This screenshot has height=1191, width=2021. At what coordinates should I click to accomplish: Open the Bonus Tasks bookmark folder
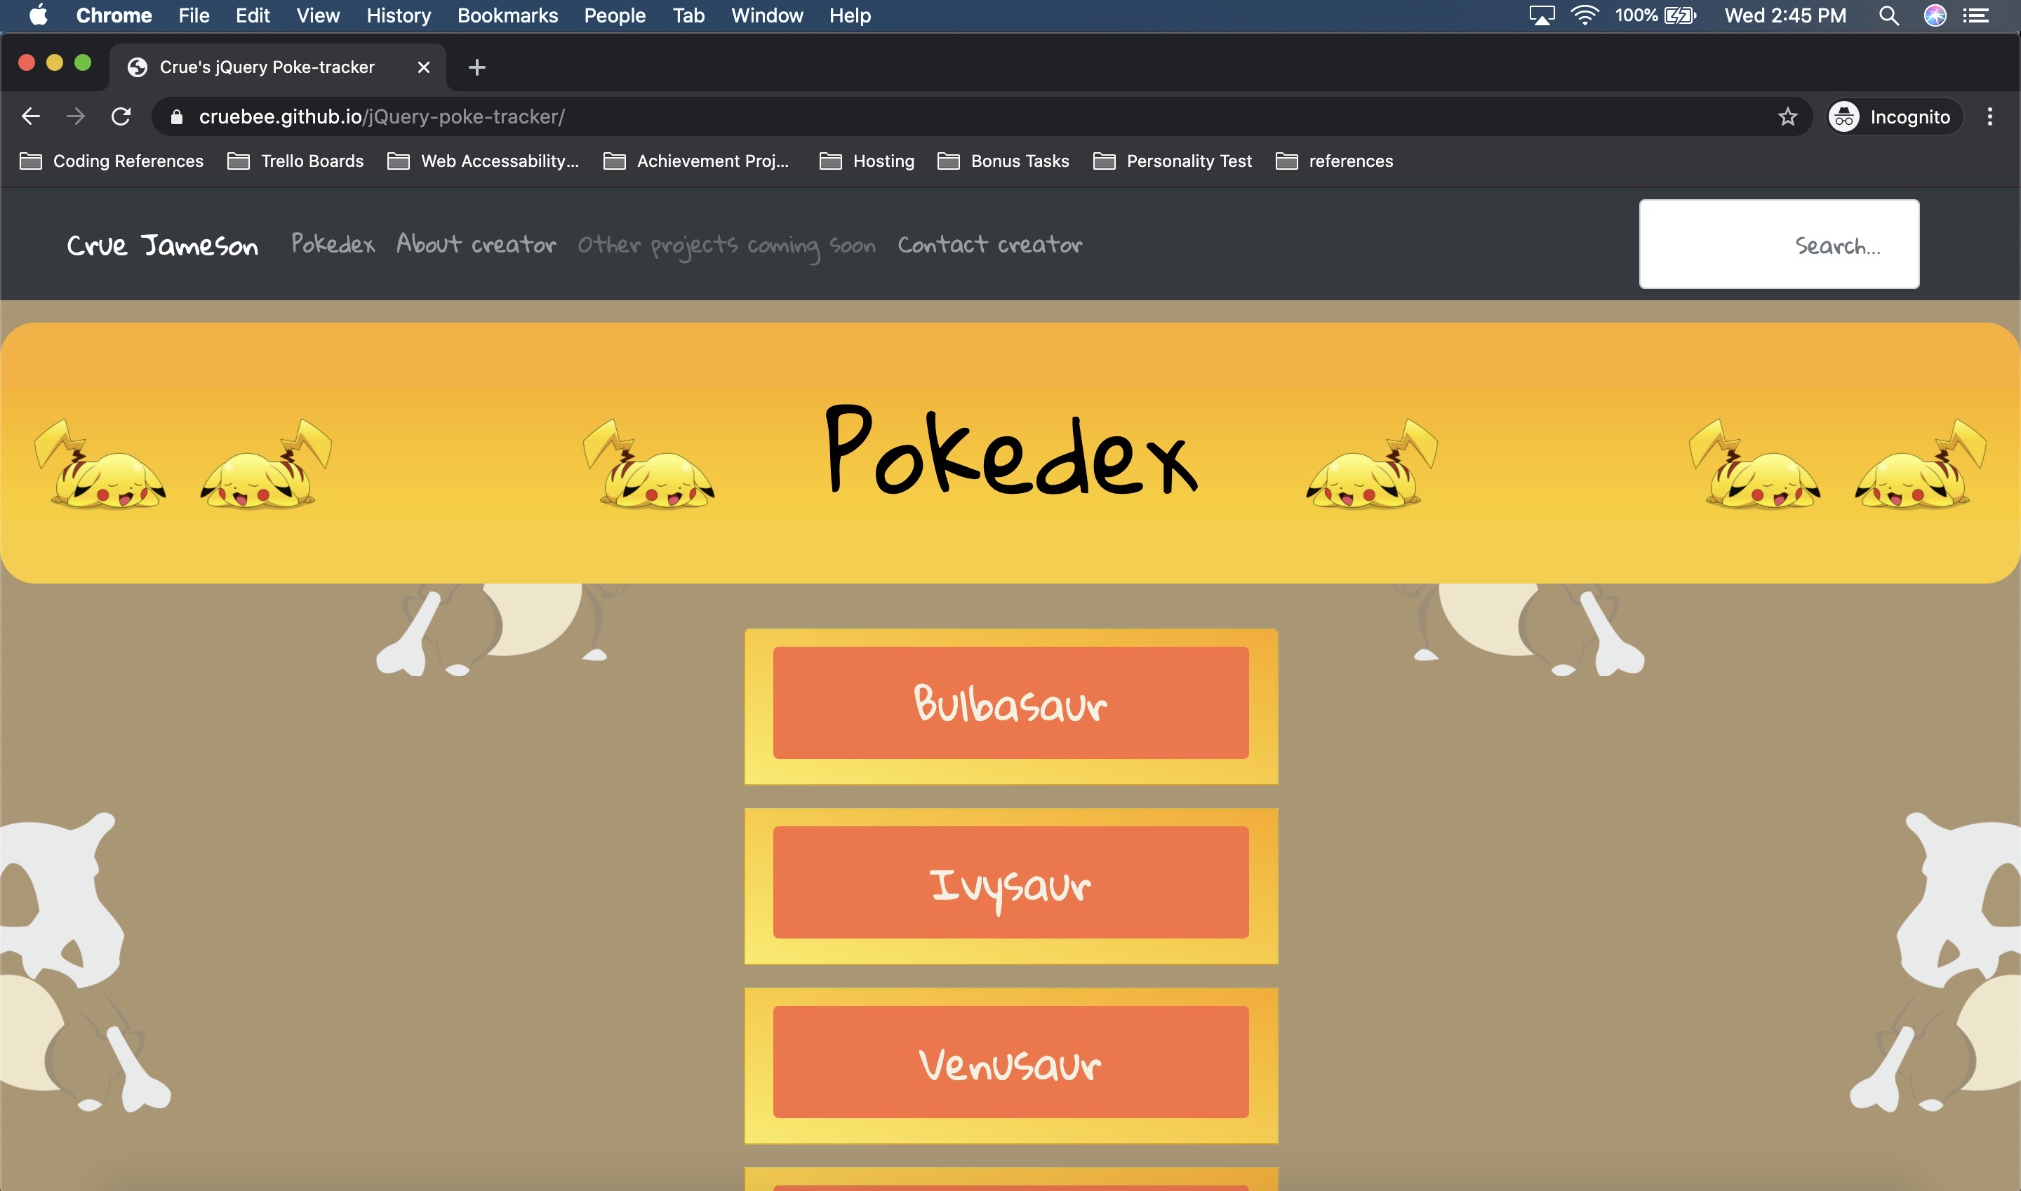point(1003,161)
